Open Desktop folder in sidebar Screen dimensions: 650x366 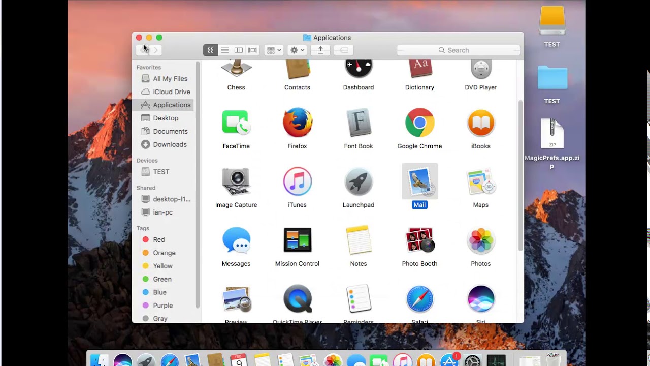click(165, 118)
